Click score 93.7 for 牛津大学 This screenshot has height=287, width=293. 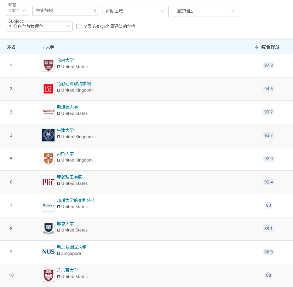[x=268, y=135]
